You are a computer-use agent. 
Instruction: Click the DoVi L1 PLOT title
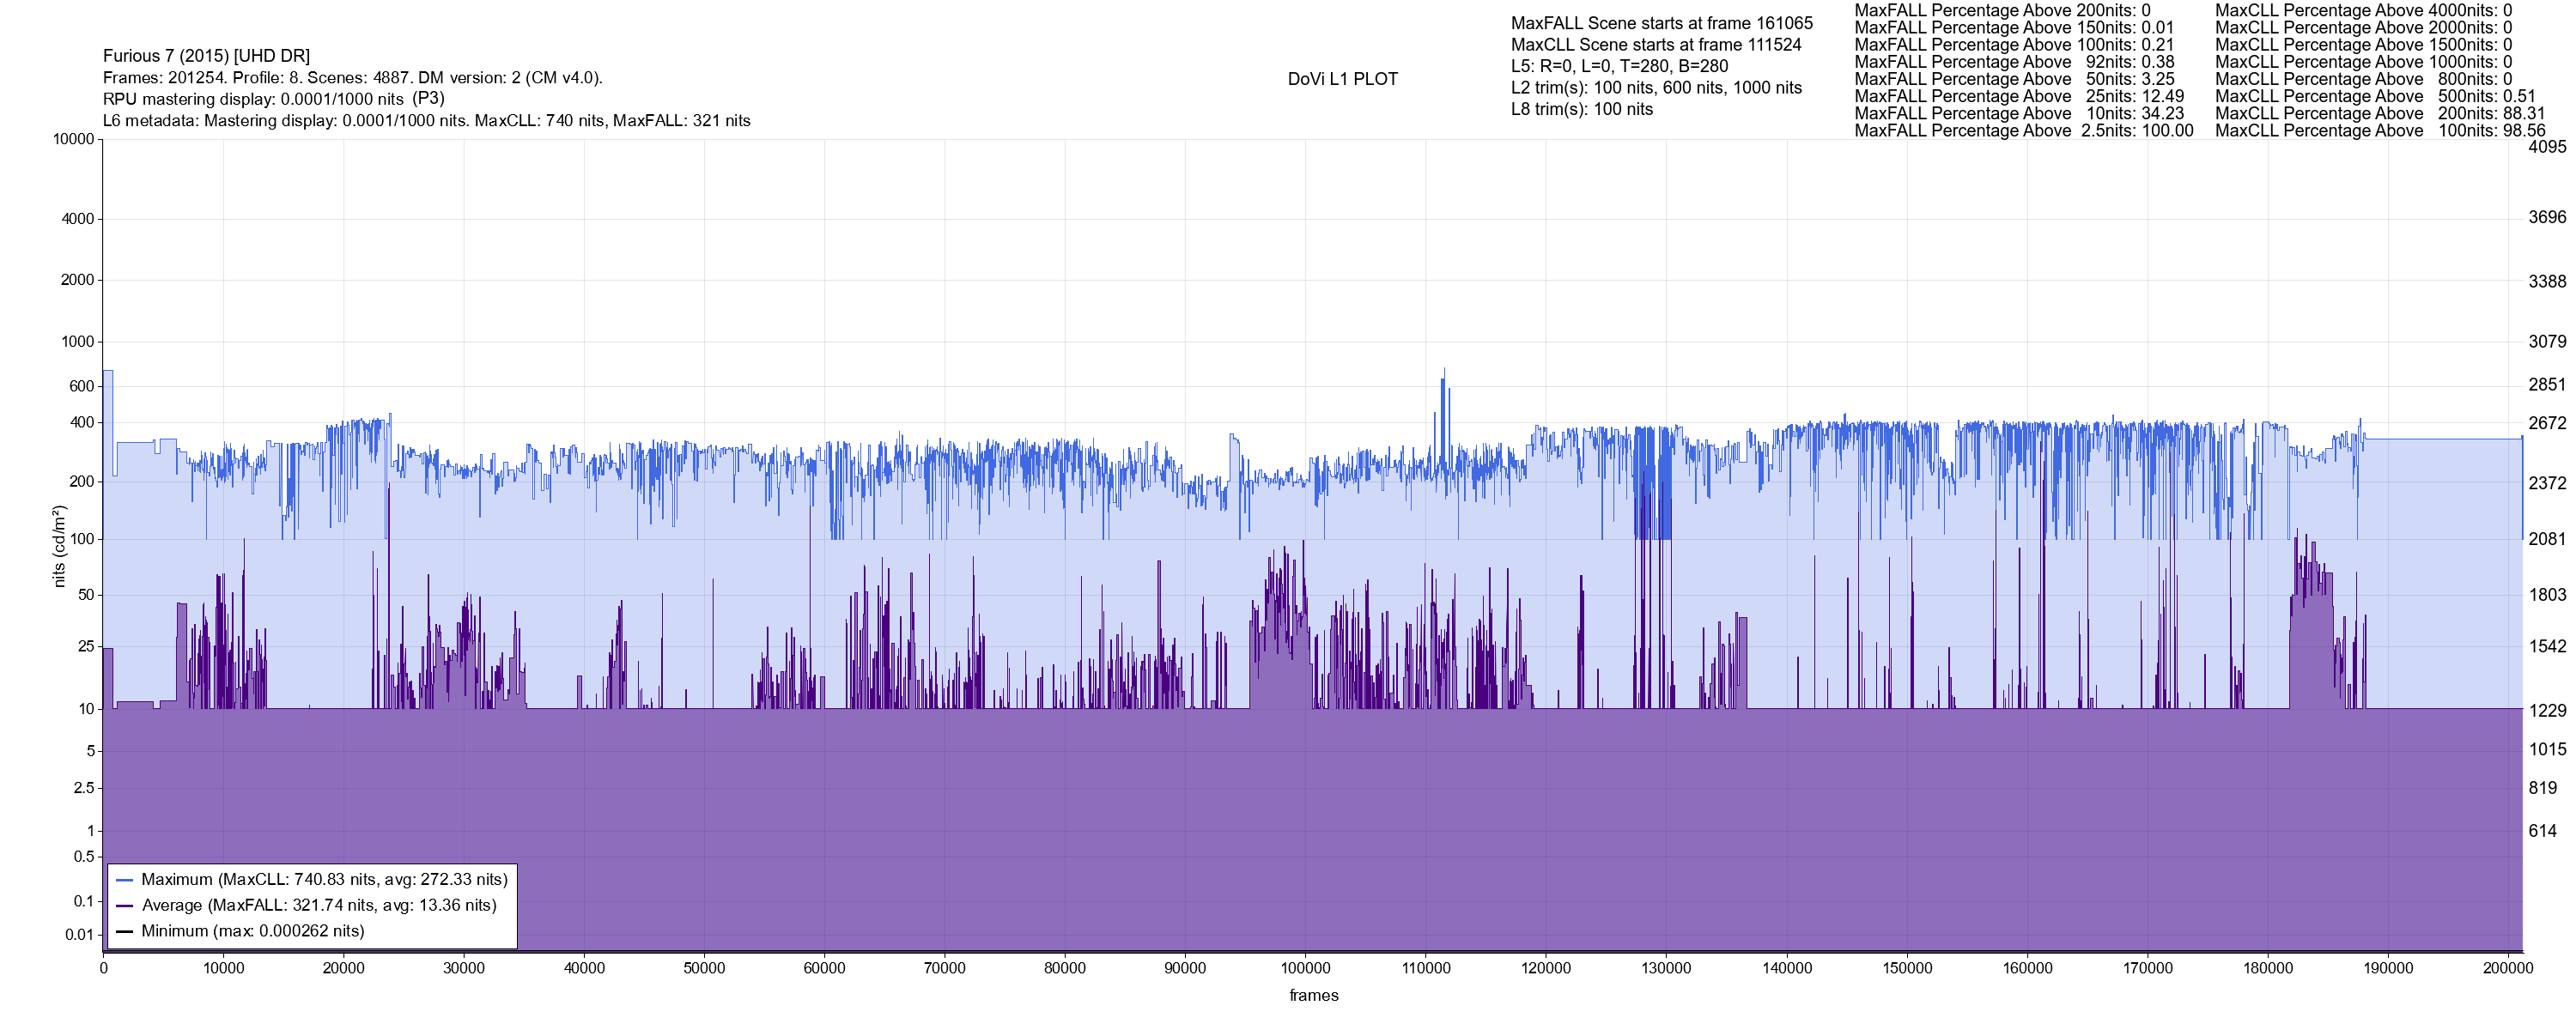(x=1342, y=79)
